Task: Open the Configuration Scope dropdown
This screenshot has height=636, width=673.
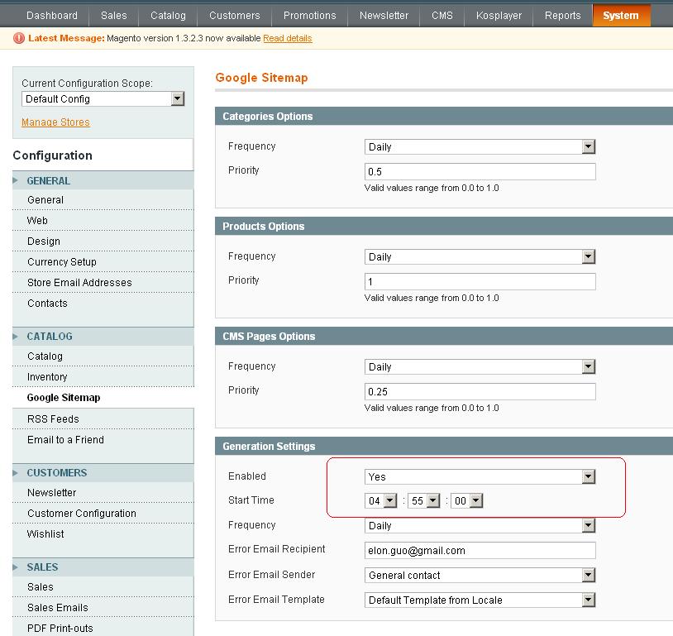Action: coord(103,99)
